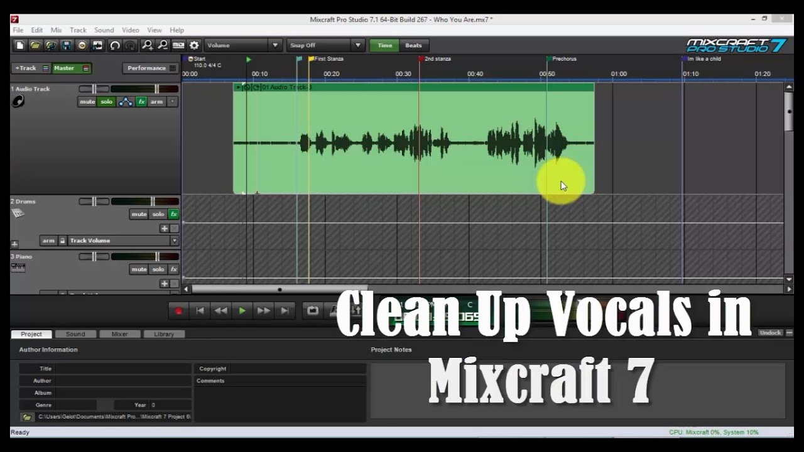Open the MIDI toolbar icon
This screenshot has height=452, width=804.
(x=178, y=45)
